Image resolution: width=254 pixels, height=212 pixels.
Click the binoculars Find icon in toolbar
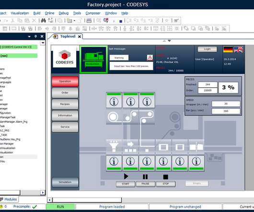(x=43, y=21)
